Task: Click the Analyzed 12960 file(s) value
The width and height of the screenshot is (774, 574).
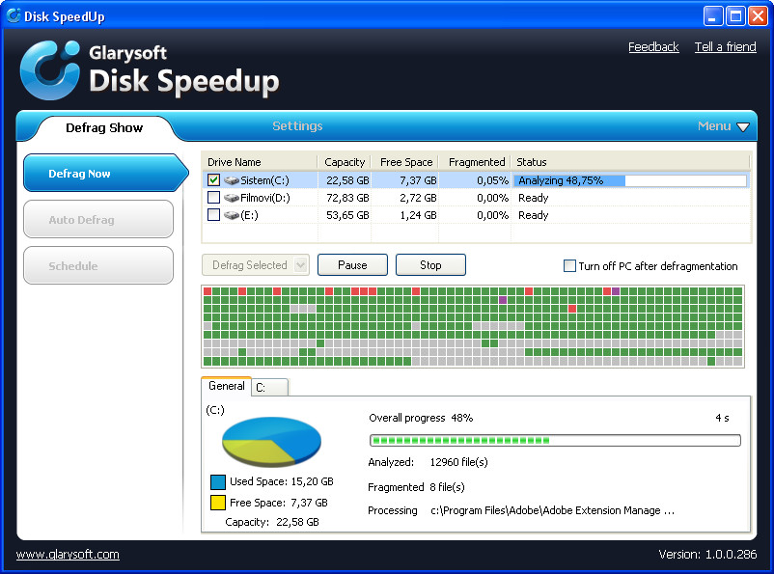Action: point(458,462)
